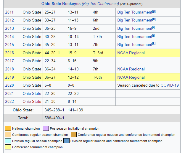Click the National champion color swatch

(8, 128)
